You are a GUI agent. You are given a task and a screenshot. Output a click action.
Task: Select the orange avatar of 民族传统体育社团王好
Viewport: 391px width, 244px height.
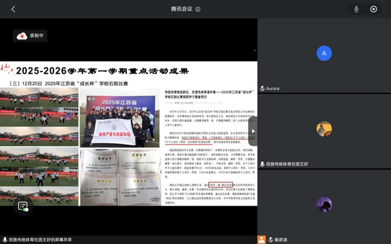[x=324, y=129]
